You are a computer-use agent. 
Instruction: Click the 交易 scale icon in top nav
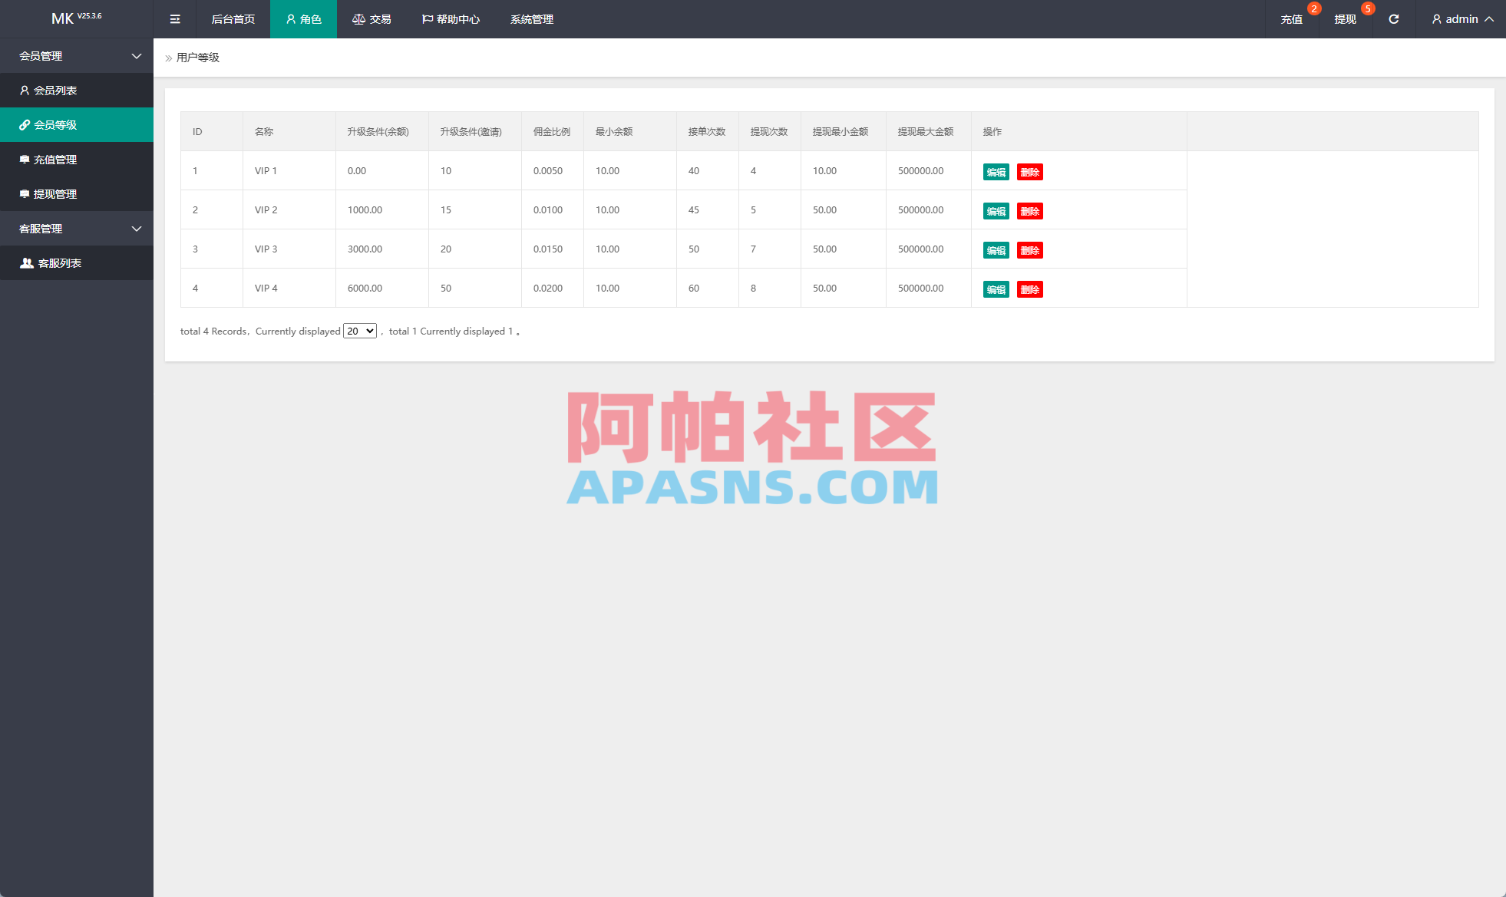(358, 19)
